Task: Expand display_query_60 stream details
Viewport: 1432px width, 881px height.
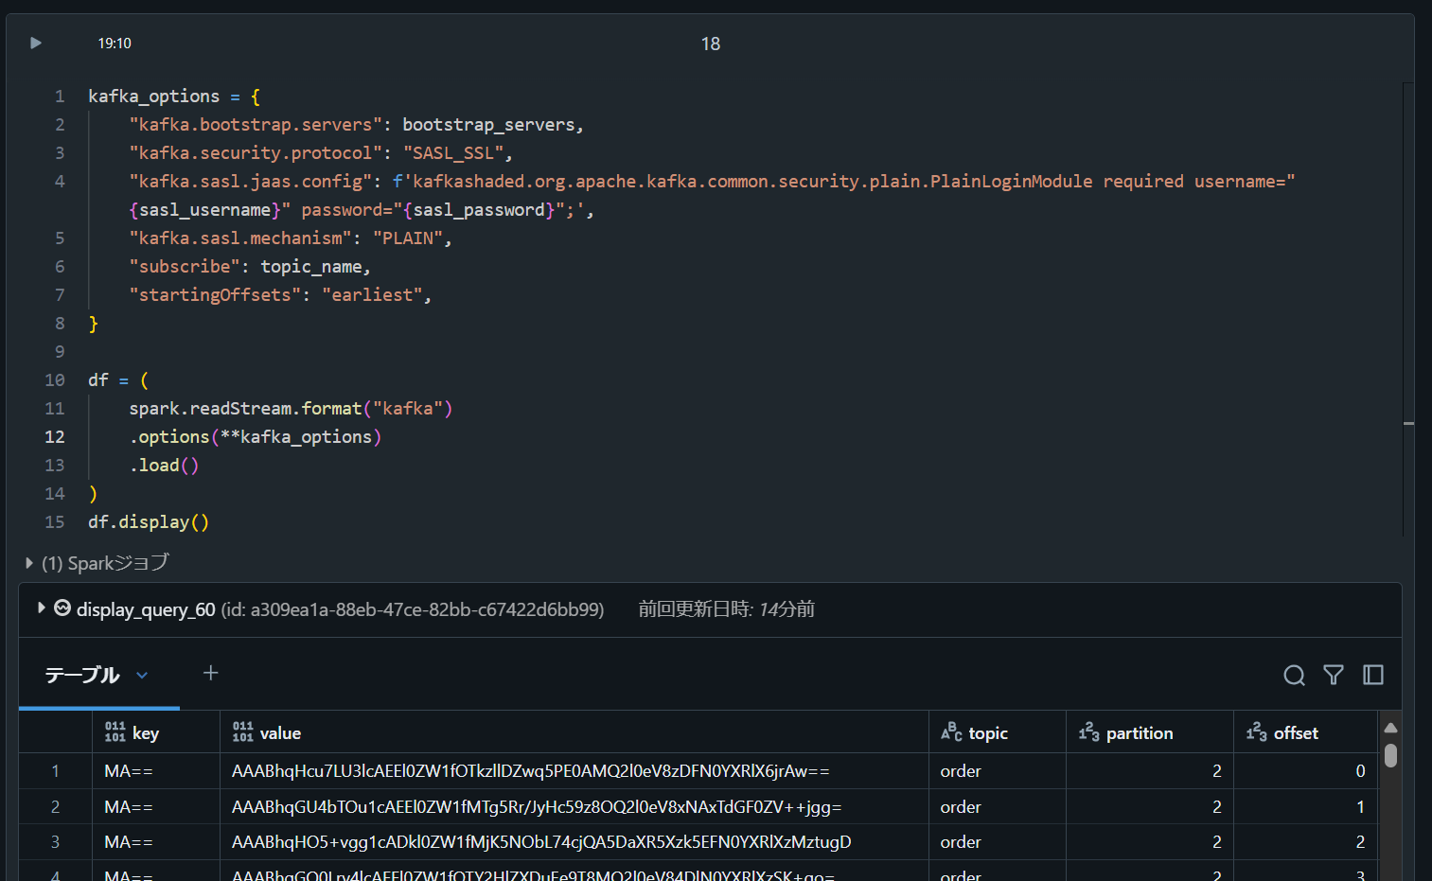Action: pyautogui.click(x=41, y=608)
